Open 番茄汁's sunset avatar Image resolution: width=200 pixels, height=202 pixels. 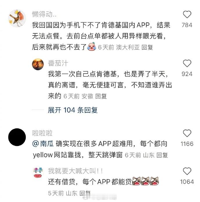point(38,64)
